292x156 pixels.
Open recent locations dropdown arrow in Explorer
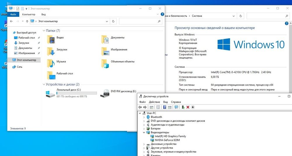pos(22,21)
